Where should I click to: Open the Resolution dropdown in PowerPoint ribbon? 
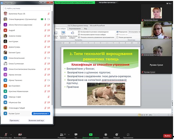[134, 32]
